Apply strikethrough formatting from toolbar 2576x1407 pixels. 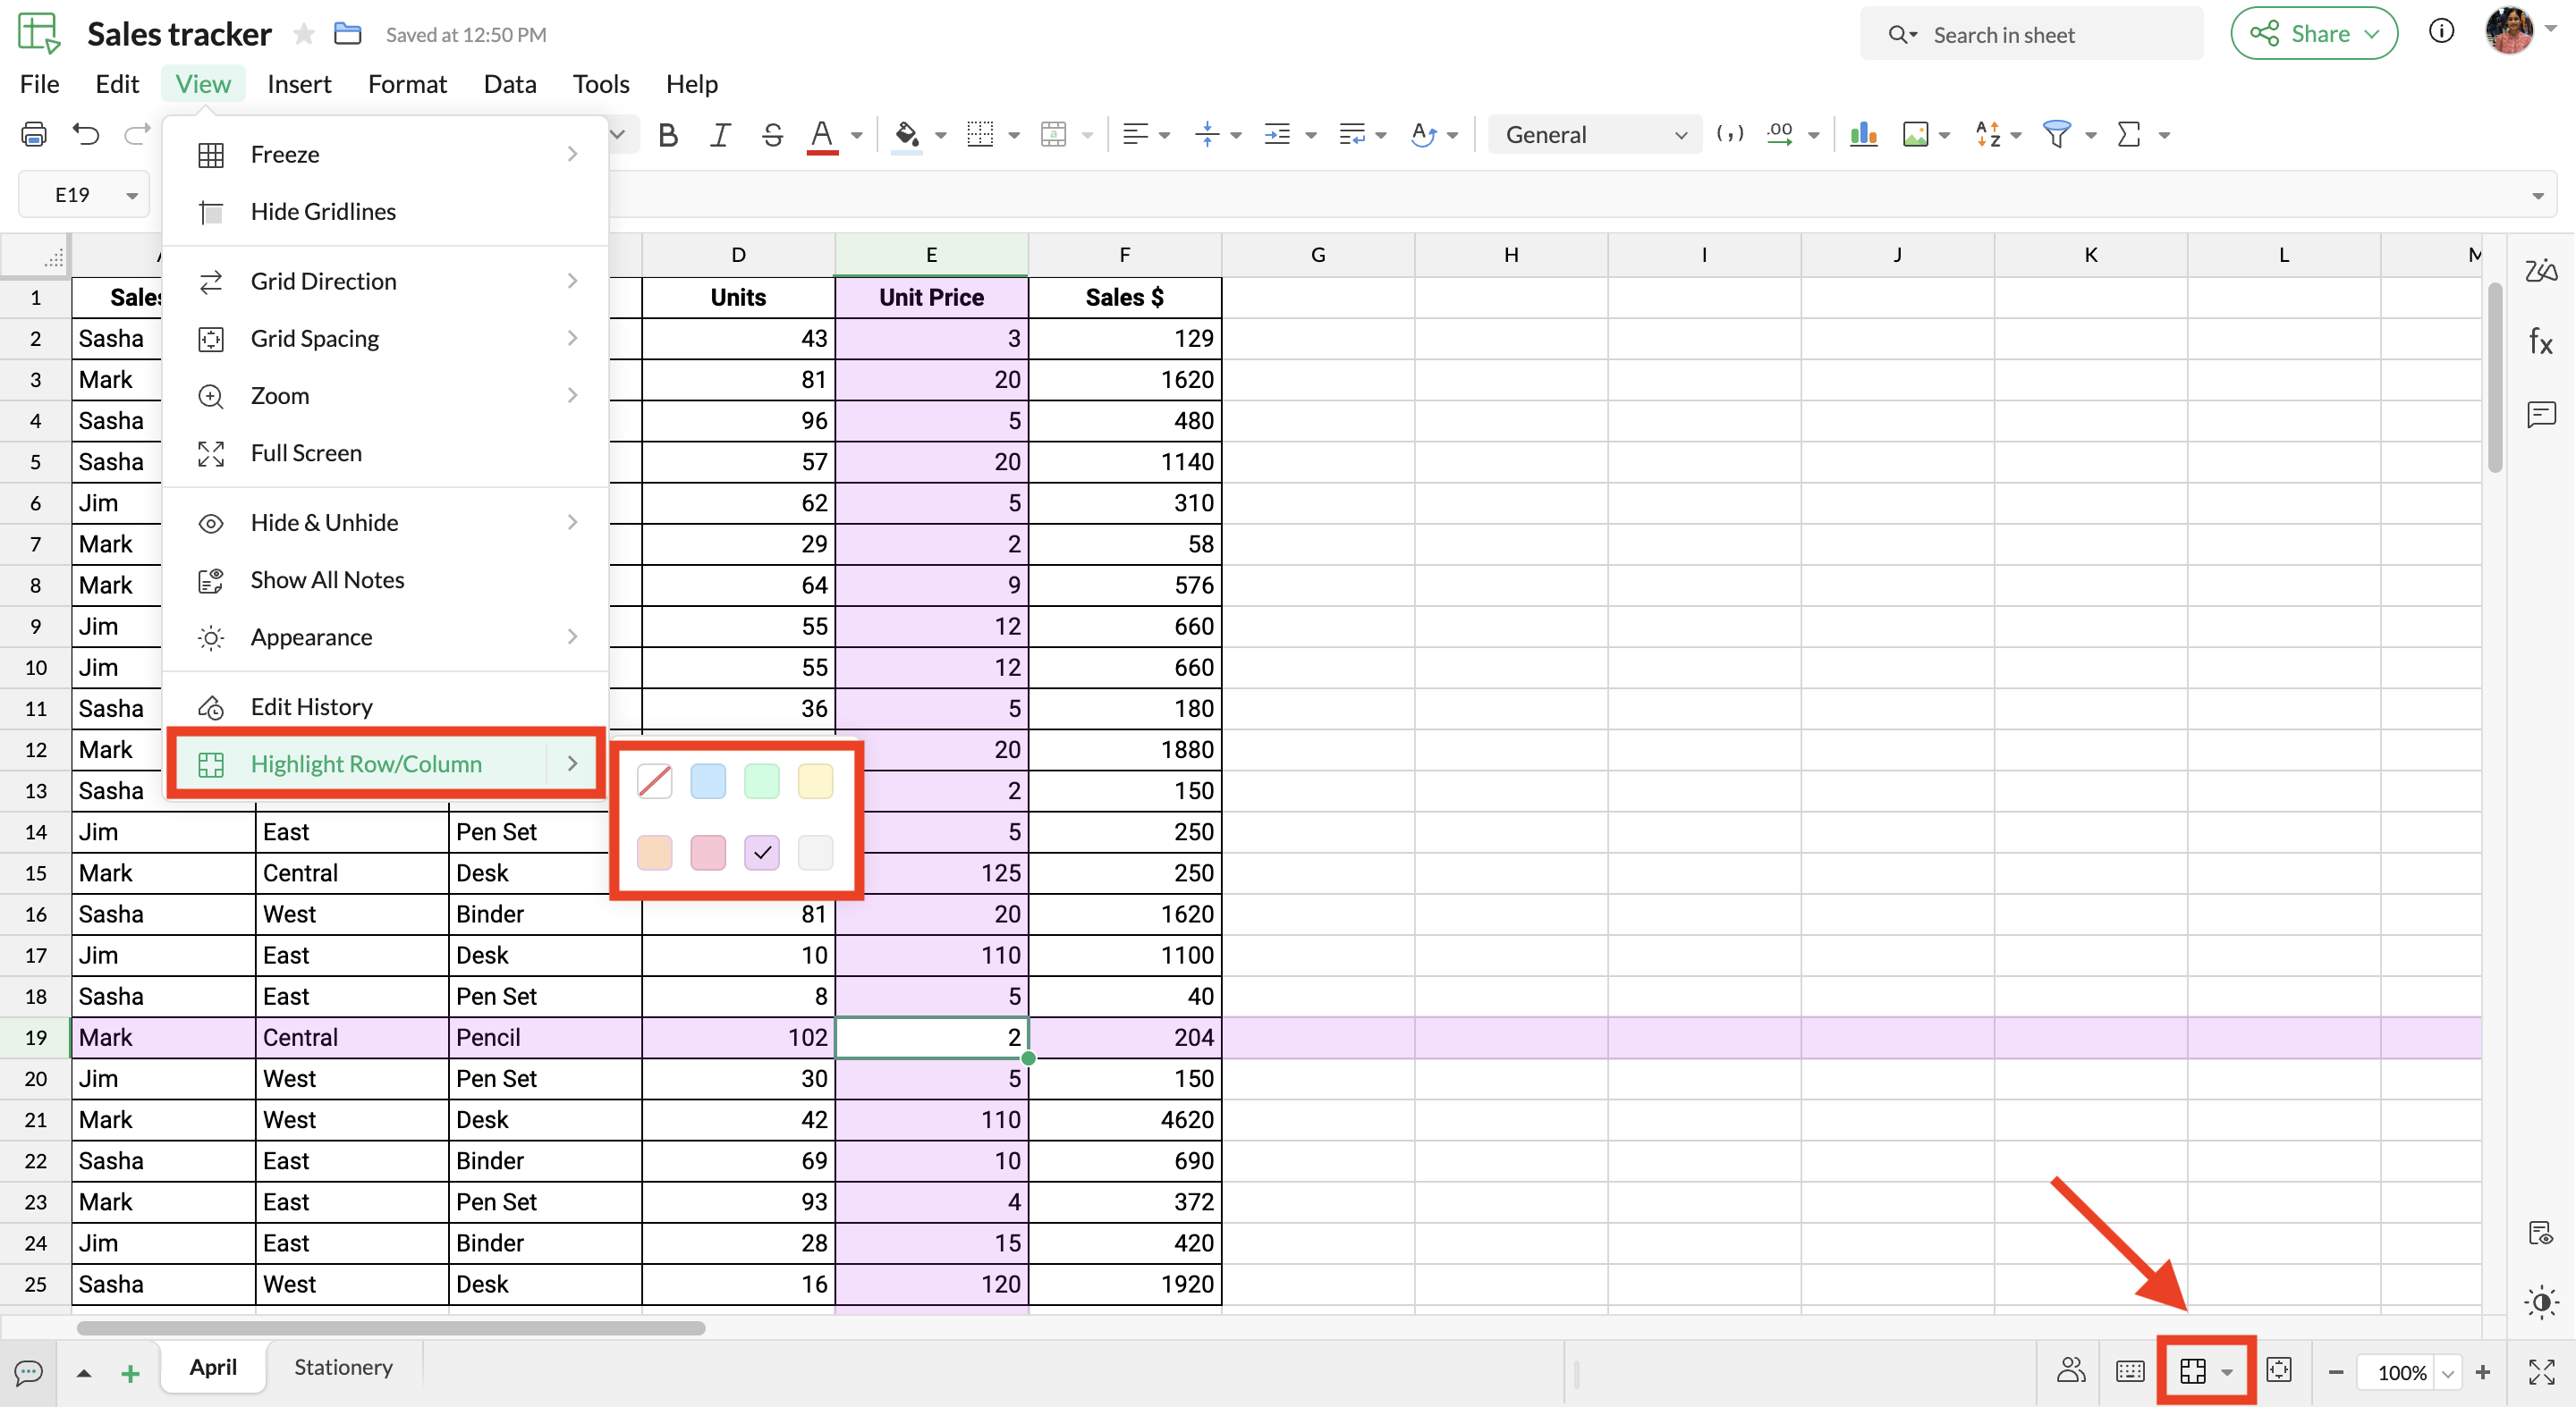click(x=772, y=135)
